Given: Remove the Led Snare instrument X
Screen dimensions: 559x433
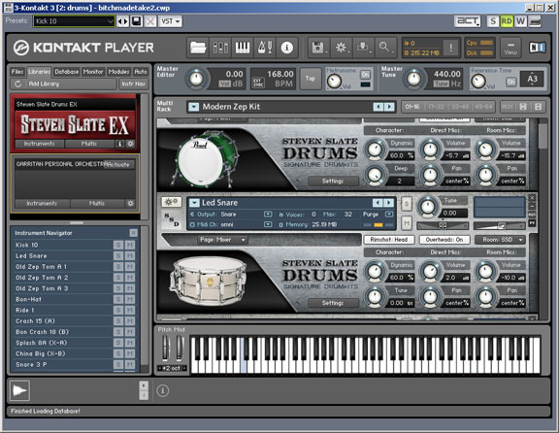Looking at the screenshot, I should pyautogui.click(x=532, y=198).
